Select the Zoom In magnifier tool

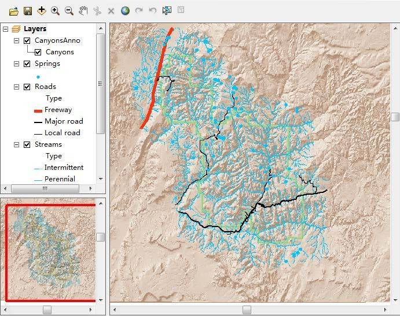coord(55,11)
